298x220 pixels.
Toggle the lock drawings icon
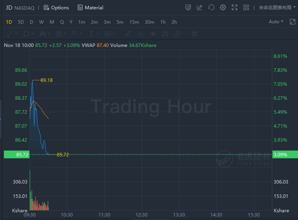(x=140, y=34)
